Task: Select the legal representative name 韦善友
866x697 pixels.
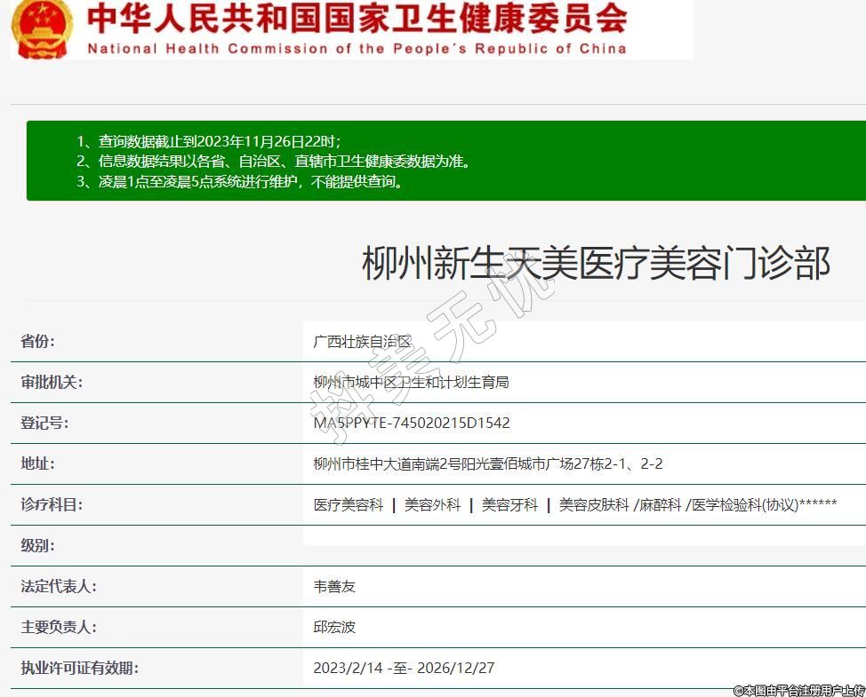Action: [x=334, y=587]
